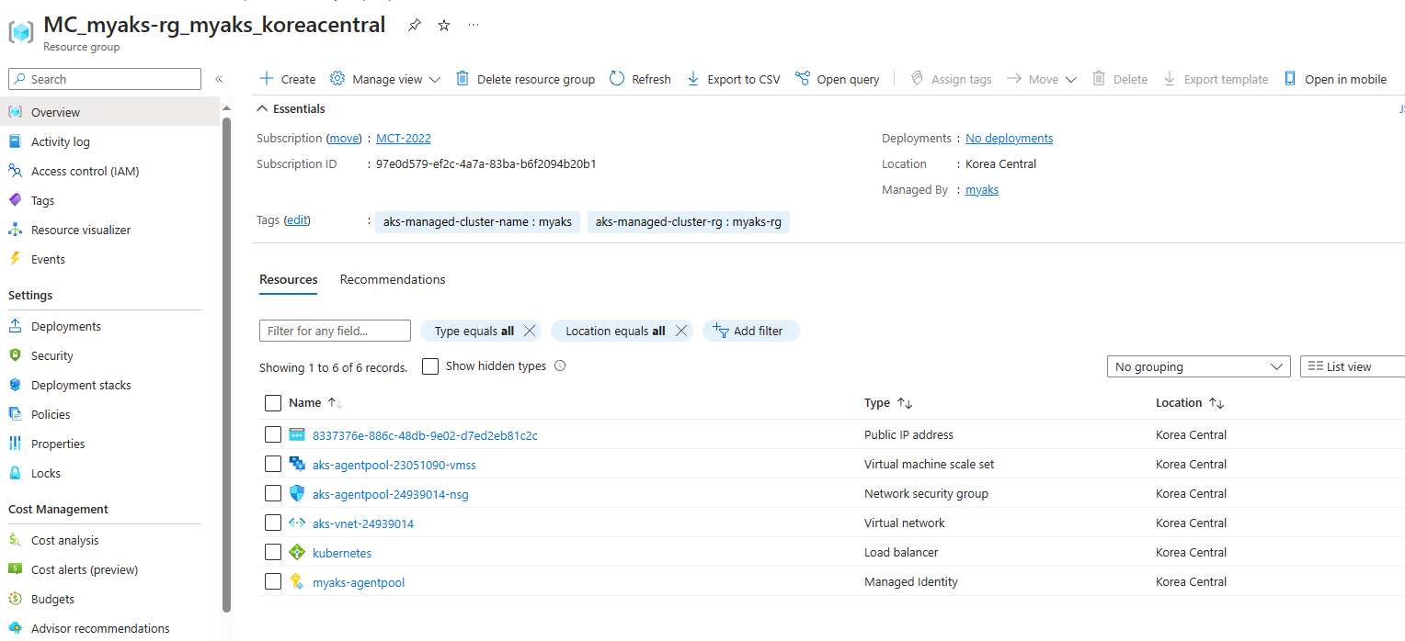
Task: Toggle Show hidden types checkbox
Action: coord(430,366)
